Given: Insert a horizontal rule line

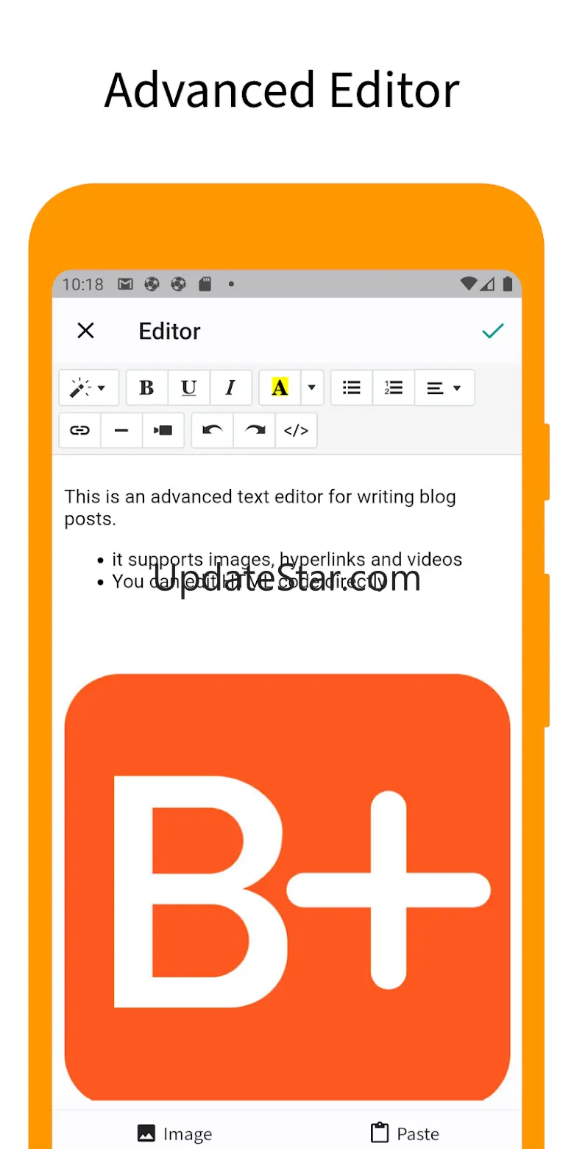Looking at the screenshot, I should (x=121, y=430).
